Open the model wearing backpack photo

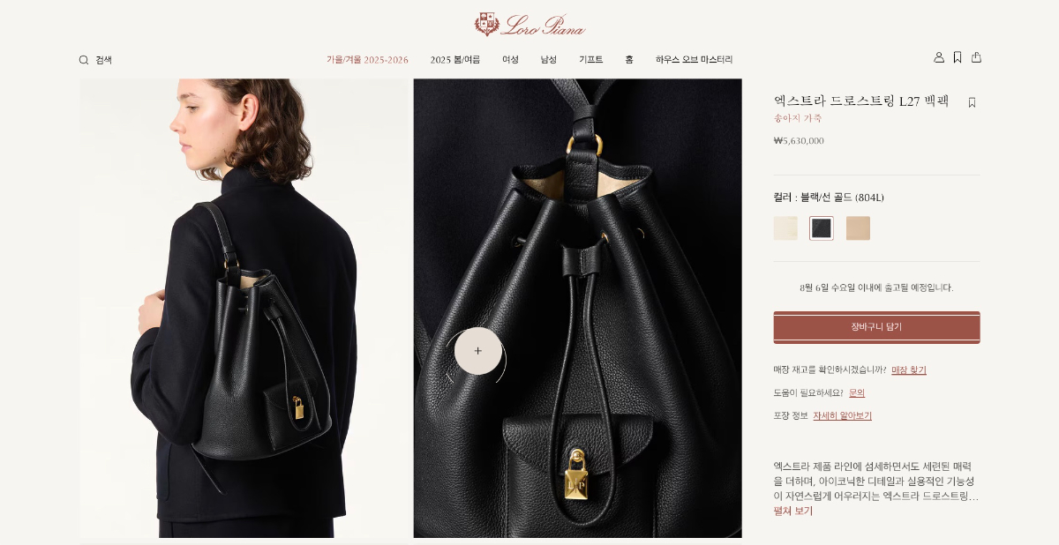point(244,308)
